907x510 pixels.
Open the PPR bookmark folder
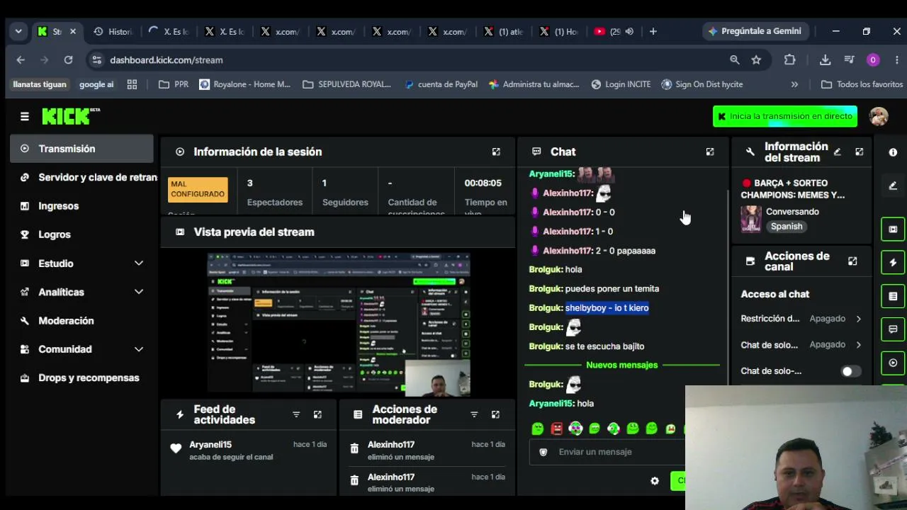pyautogui.click(x=174, y=84)
